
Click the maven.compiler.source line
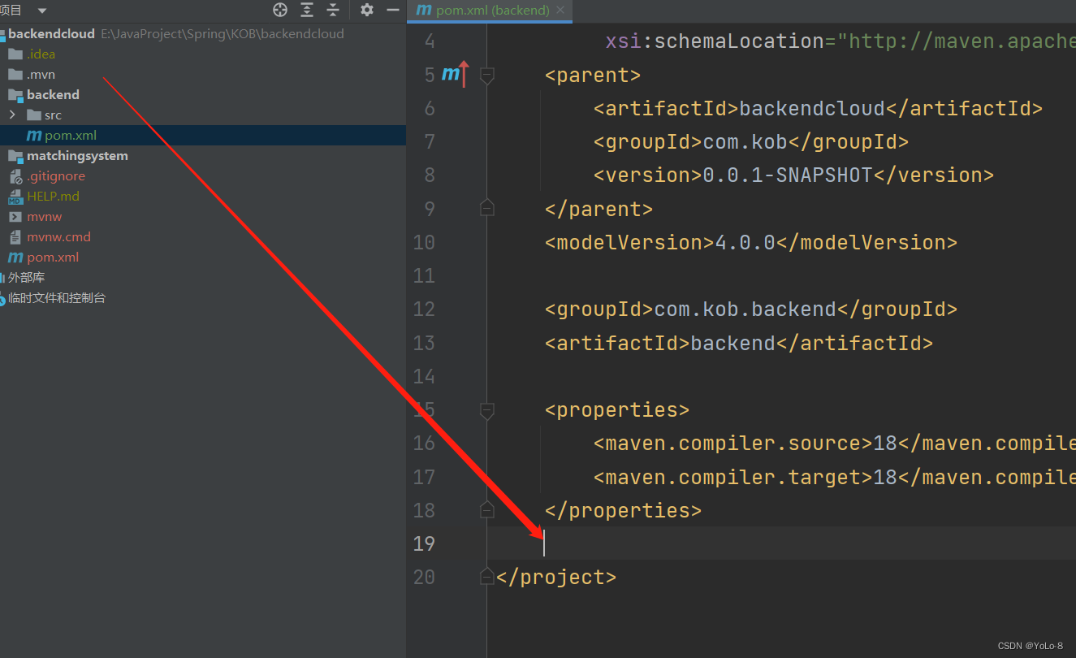coord(835,444)
